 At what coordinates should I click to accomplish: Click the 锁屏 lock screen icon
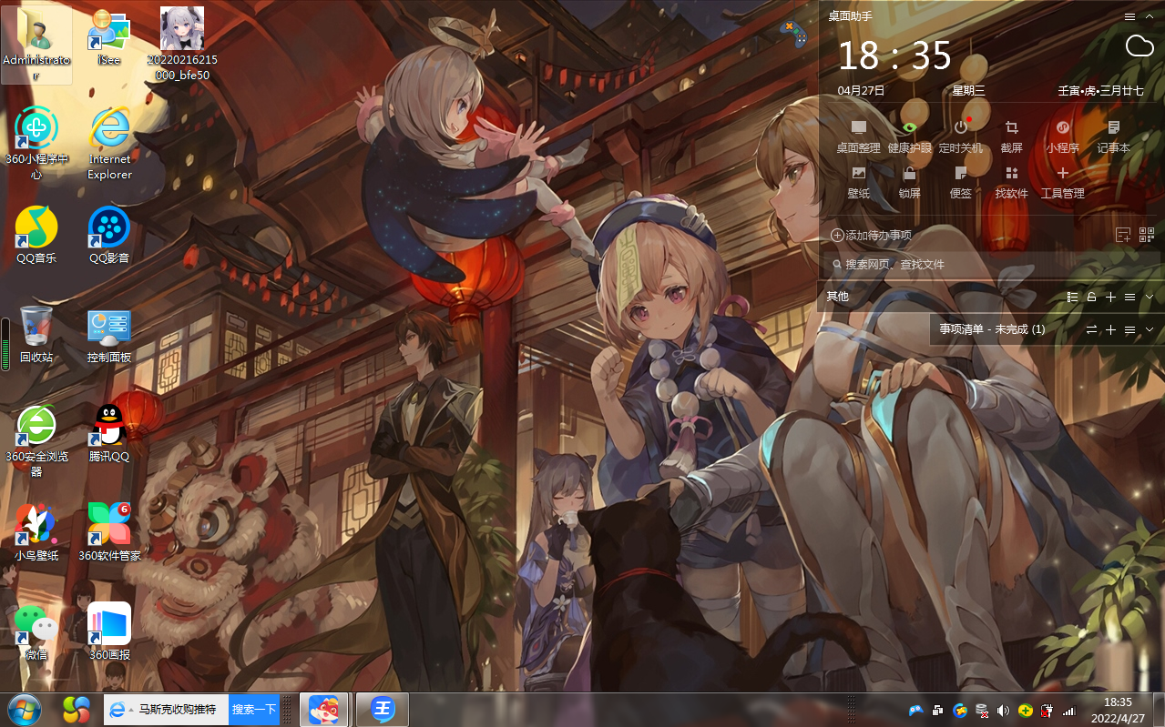[x=909, y=182]
